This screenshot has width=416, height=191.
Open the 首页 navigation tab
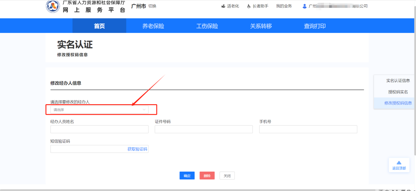tap(99, 26)
